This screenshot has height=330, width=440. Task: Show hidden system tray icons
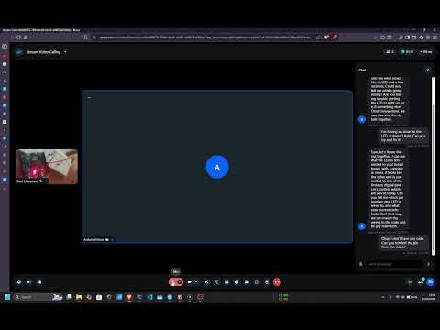pos(383,297)
